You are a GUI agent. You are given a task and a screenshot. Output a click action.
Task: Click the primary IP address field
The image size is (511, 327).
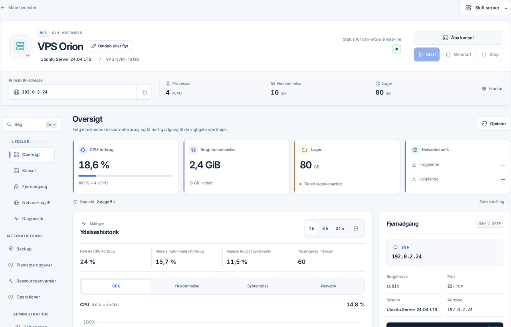click(x=73, y=92)
